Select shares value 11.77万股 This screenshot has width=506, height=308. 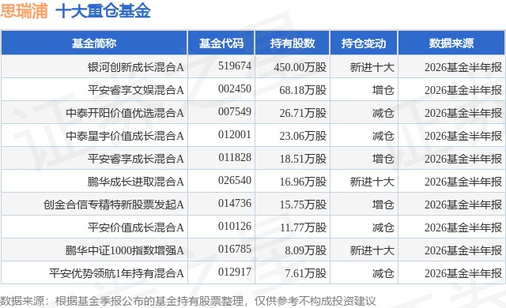point(303,227)
